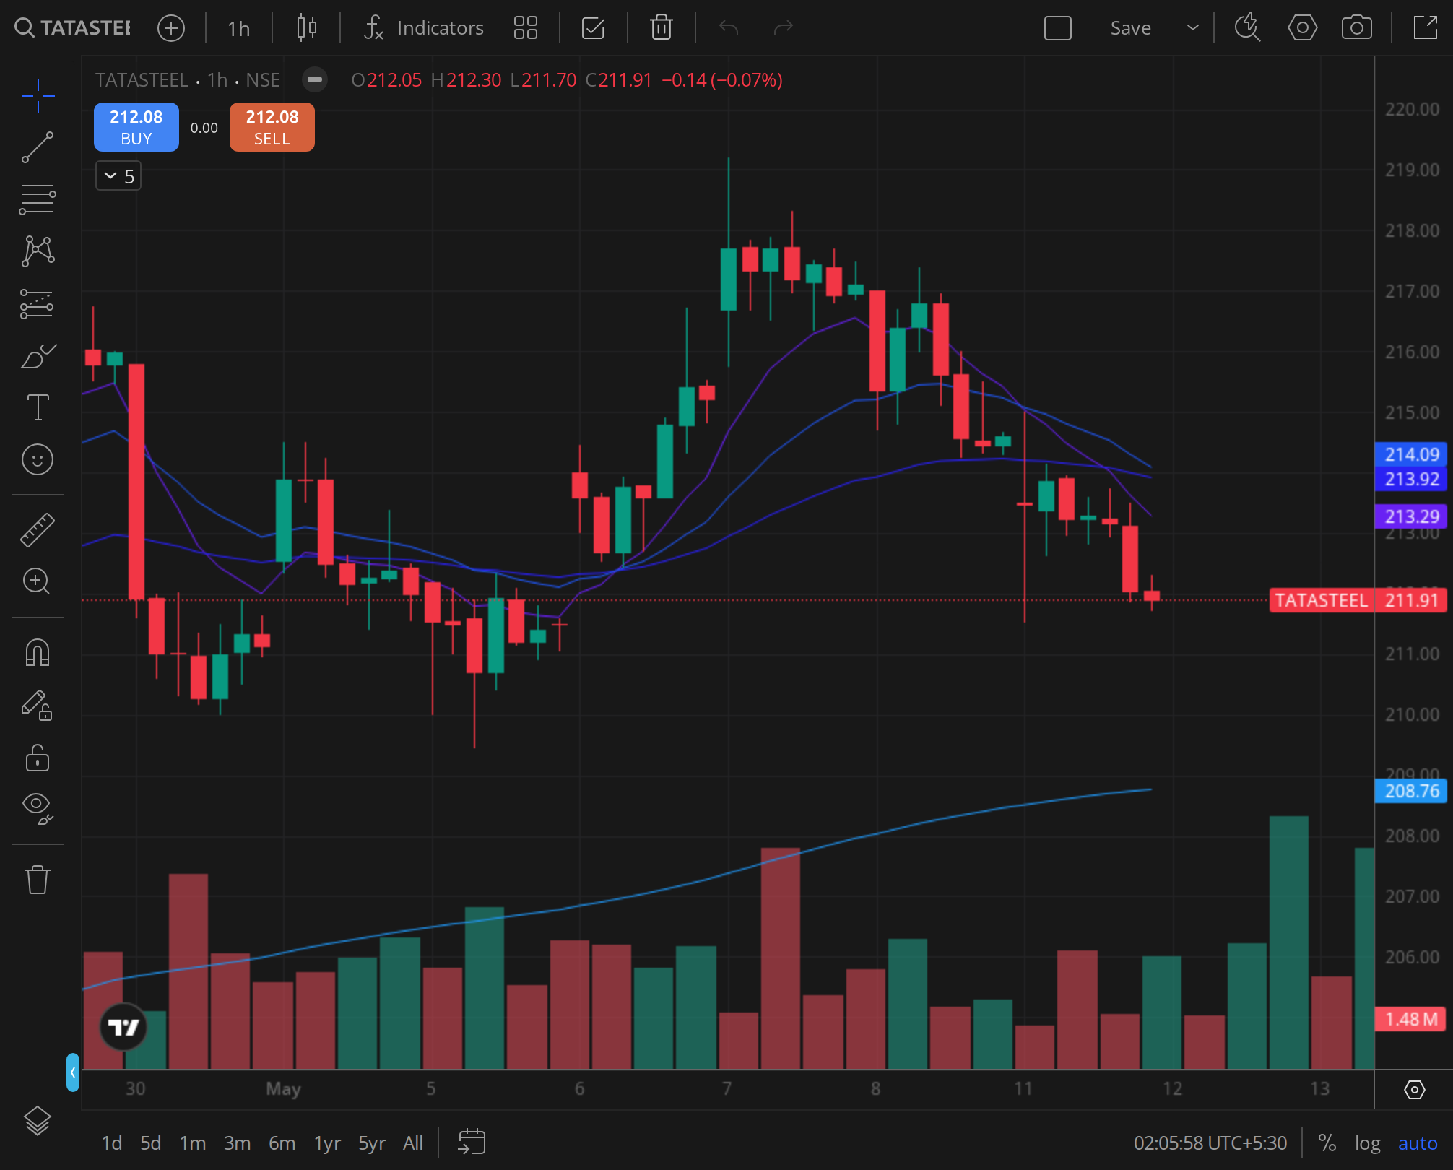Open the go to date calendar
Viewport: 1453px width, 1170px height.
click(x=472, y=1142)
